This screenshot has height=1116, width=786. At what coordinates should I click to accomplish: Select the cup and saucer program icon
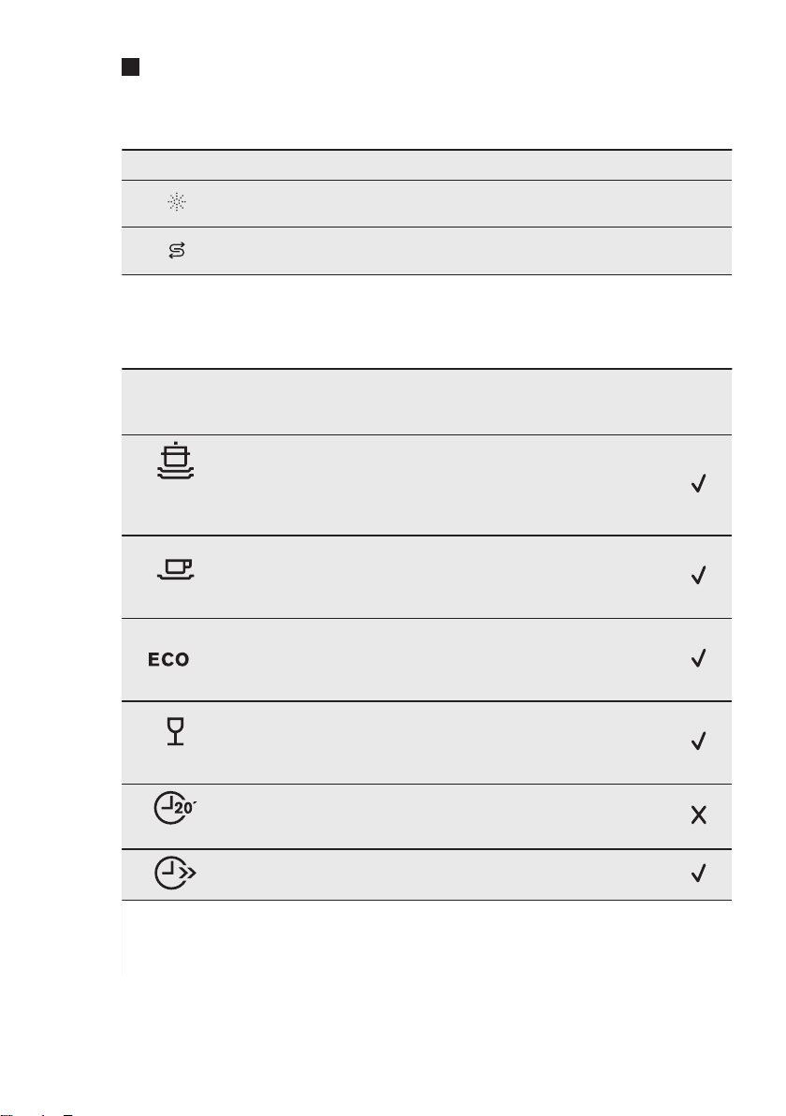click(x=175, y=570)
